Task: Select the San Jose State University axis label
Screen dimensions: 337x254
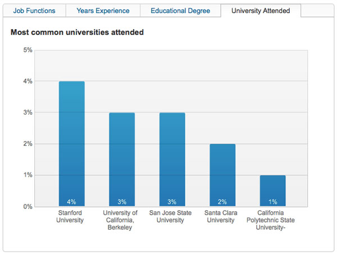Action: [x=172, y=217]
